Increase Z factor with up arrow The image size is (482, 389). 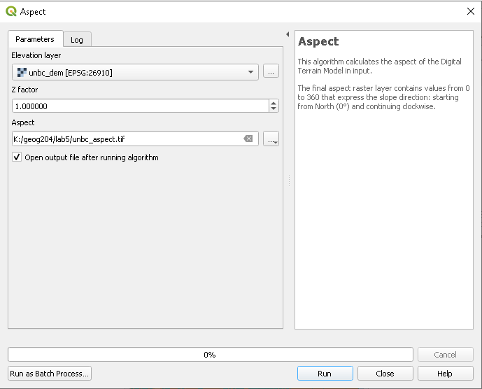coord(274,103)
